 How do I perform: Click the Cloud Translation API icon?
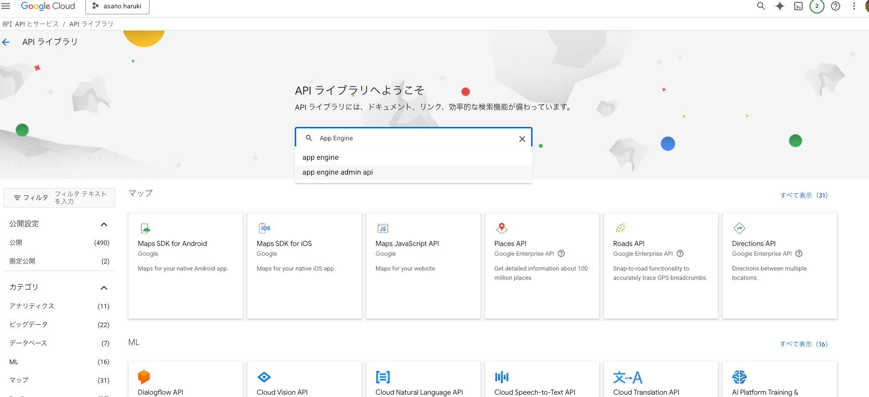coord(628,378)
